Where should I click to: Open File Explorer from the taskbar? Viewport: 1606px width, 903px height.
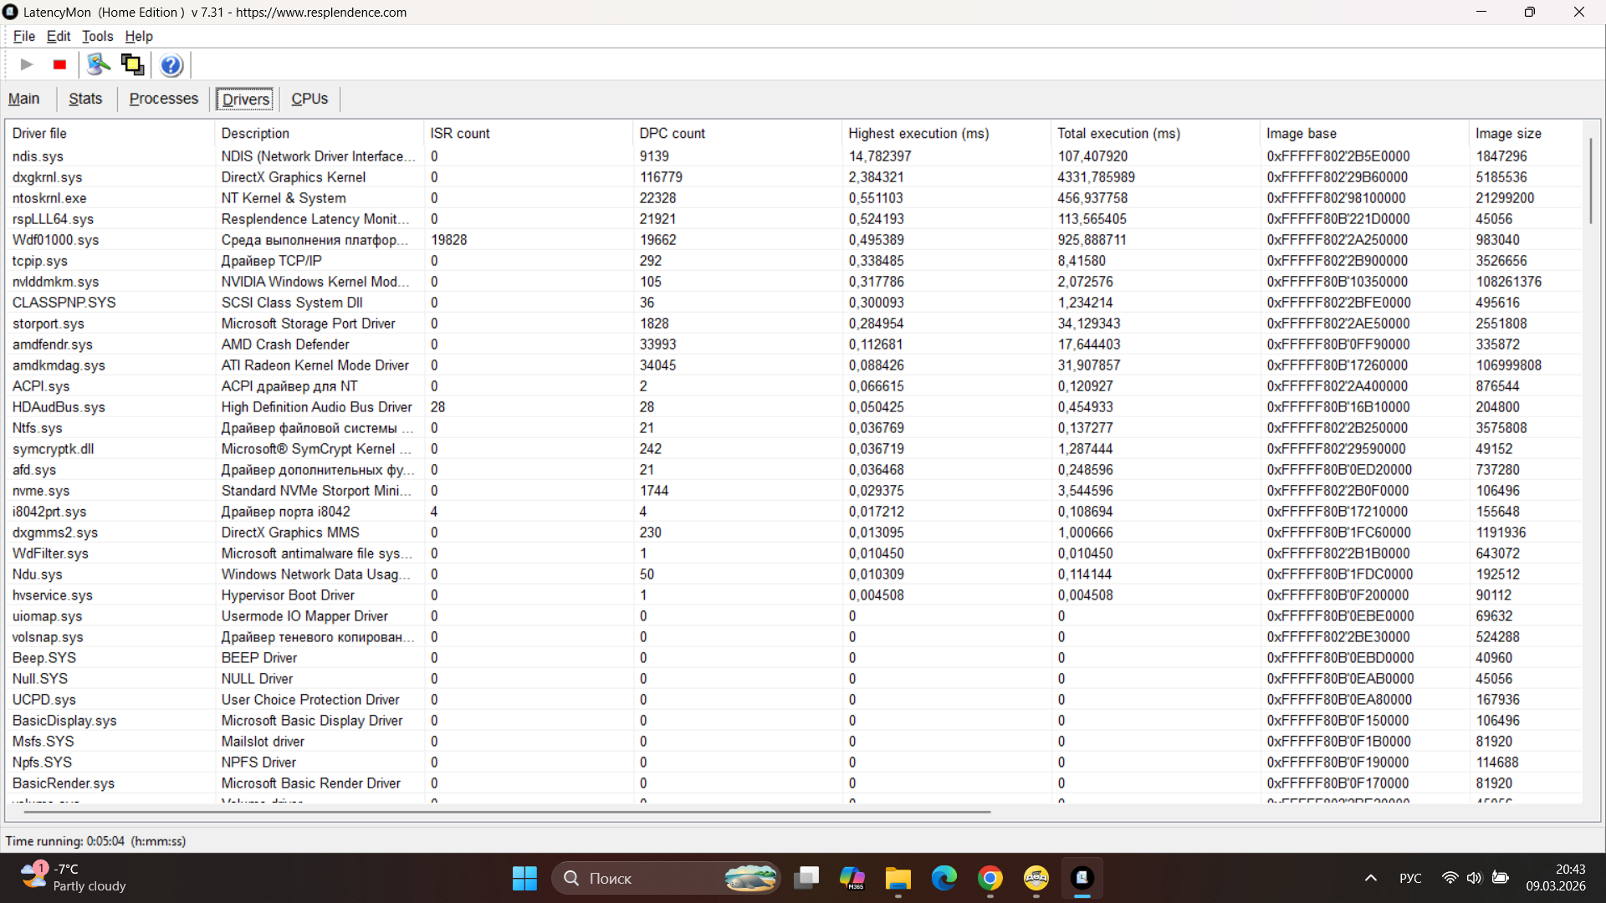click(x=898, y=878)
